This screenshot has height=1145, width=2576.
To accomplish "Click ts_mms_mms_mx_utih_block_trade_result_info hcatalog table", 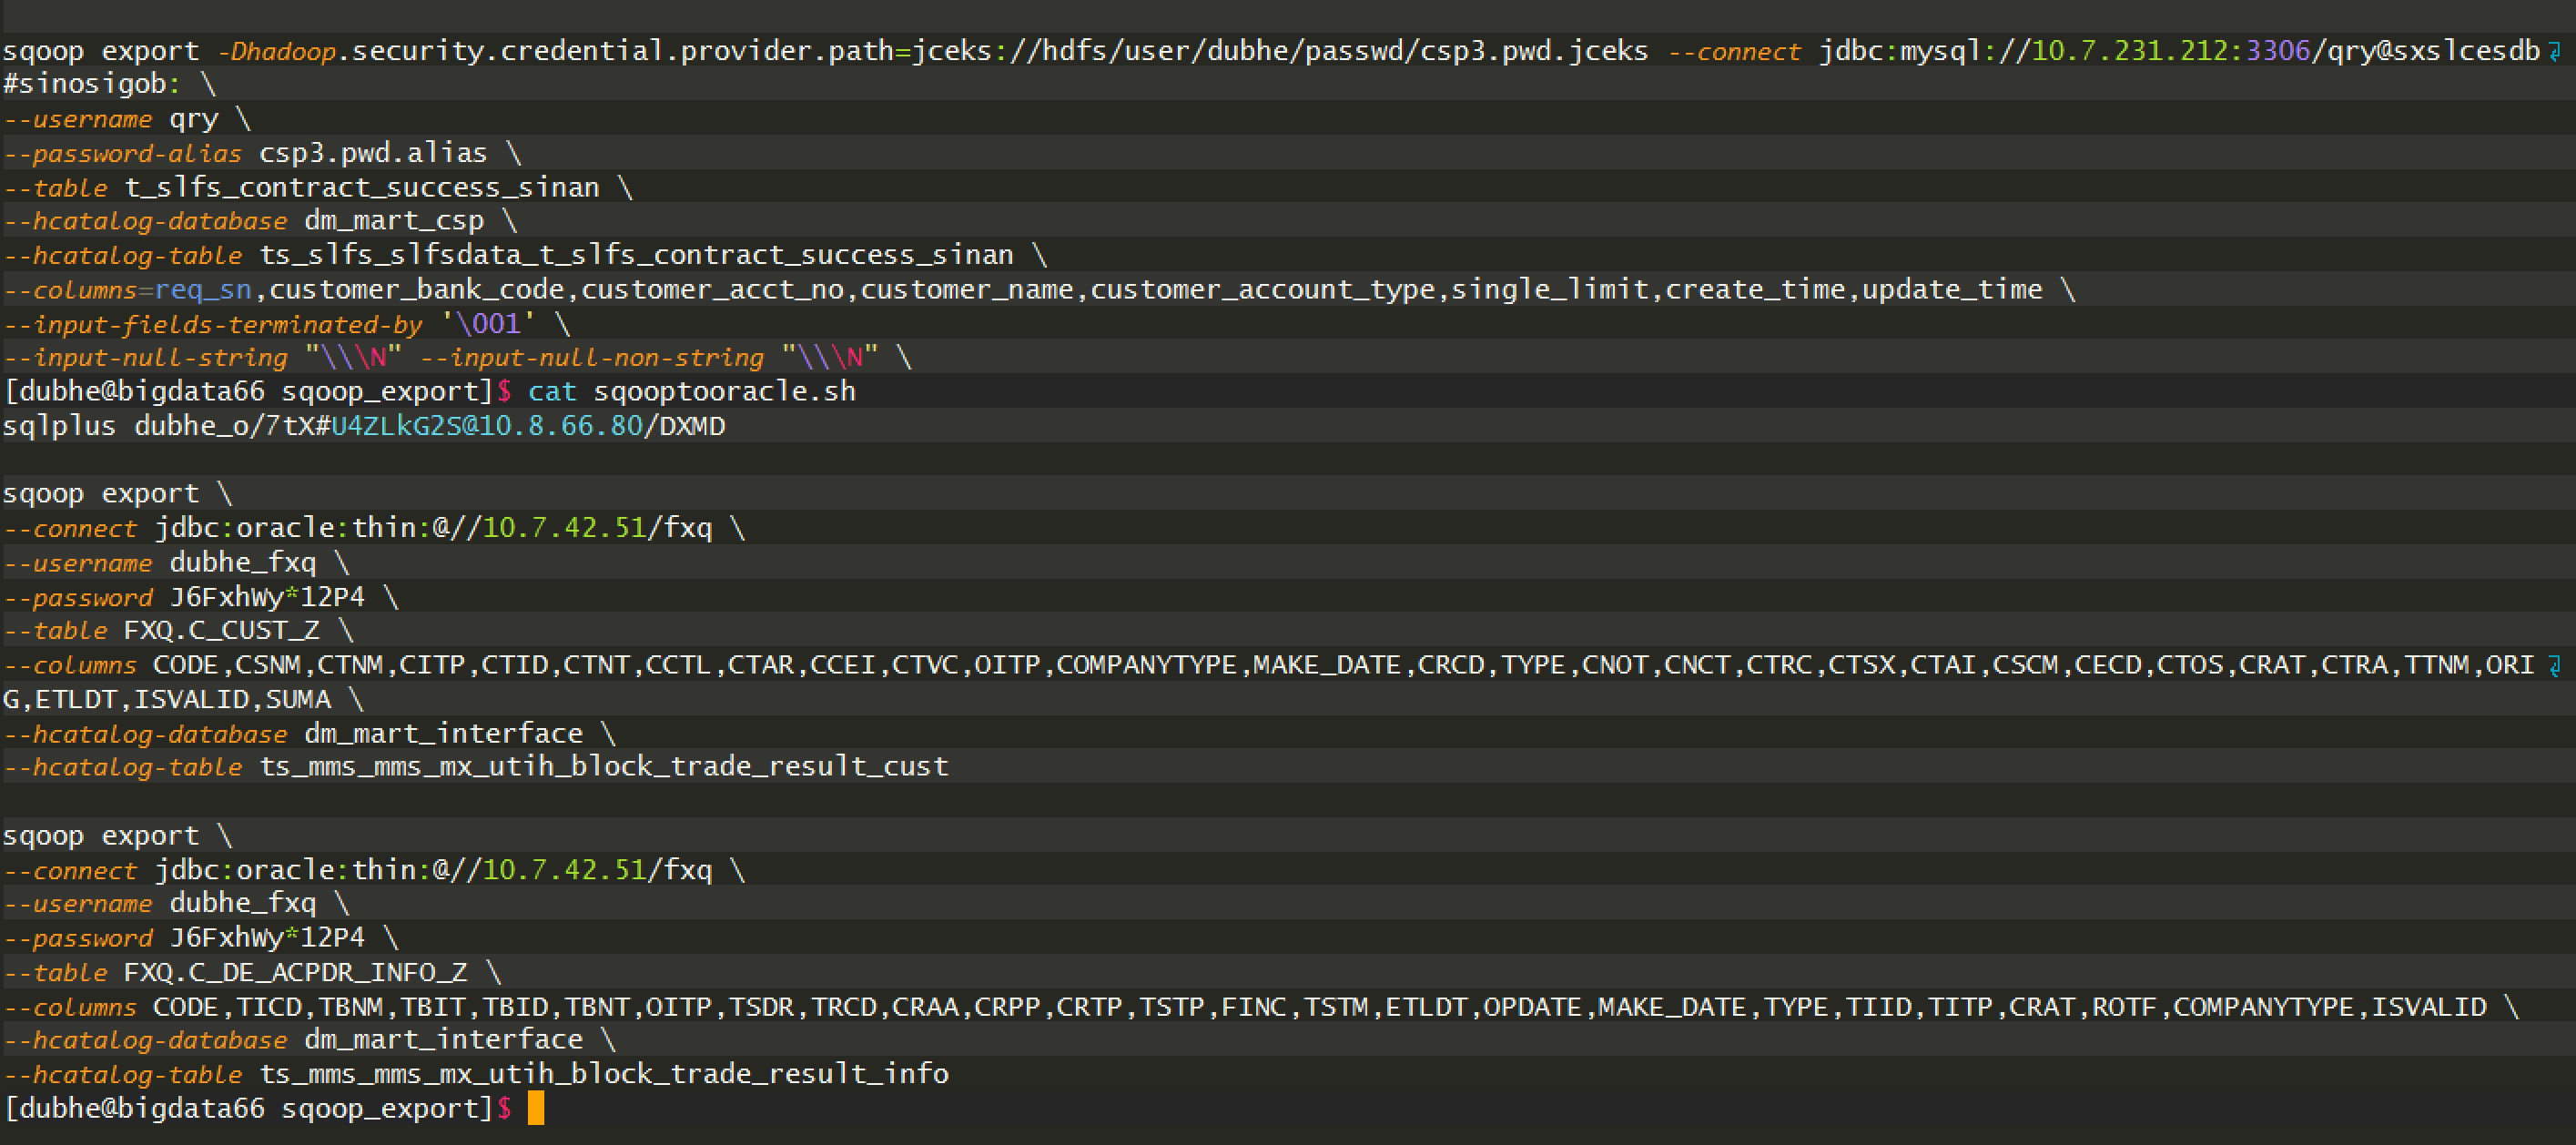I will [604, 1074].
